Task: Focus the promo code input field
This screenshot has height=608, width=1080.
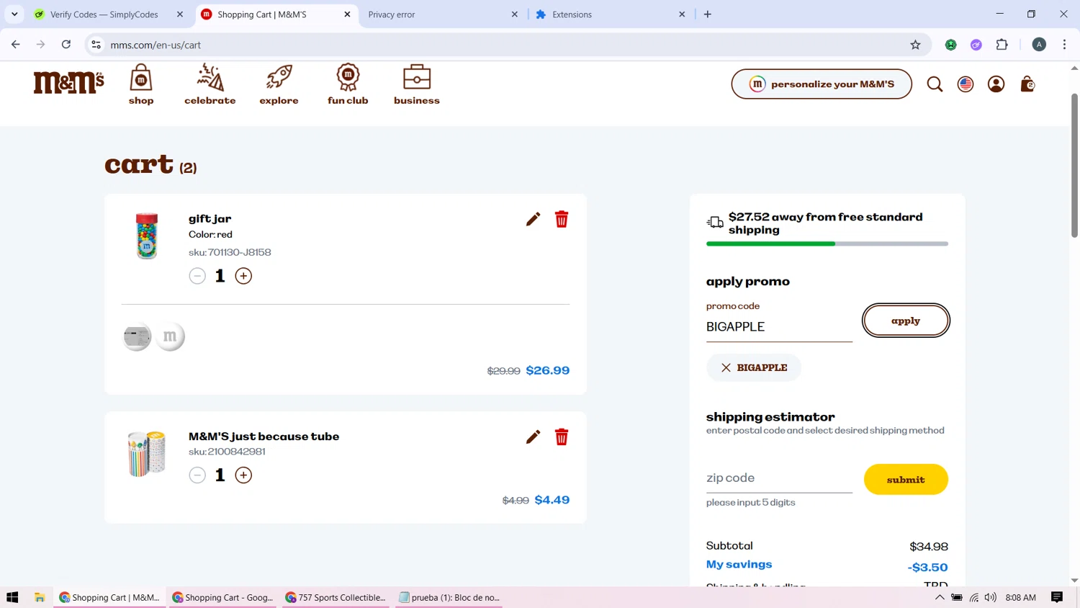Action: pyautogui.click(x=779, y=327)
